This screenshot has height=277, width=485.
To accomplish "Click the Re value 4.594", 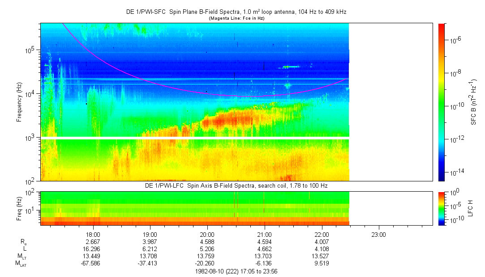I will point(264,242).
